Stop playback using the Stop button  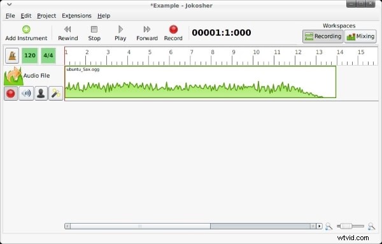click(94, 33)
